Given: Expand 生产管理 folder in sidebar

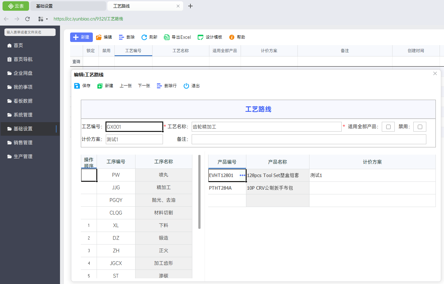Looking at the screenshot, I should point(23,157).
